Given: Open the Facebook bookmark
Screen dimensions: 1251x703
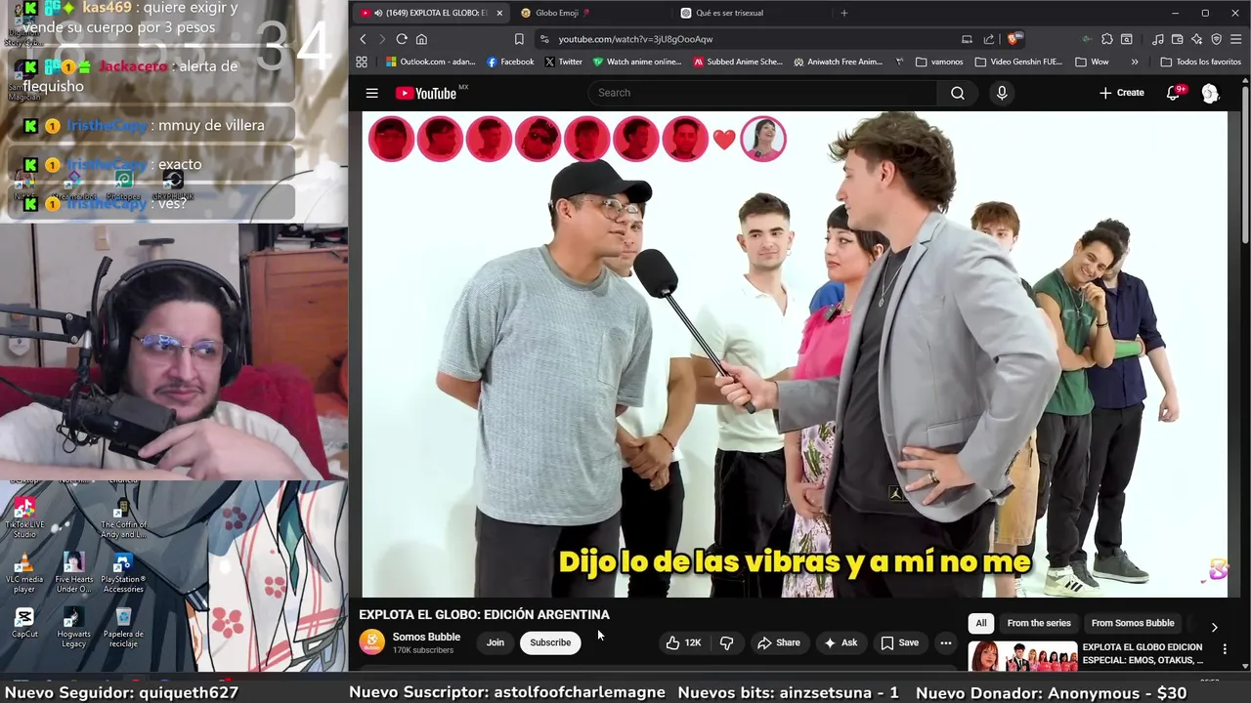Looking at the screenshot, I should pyautogui.click(x=509, y=62).
